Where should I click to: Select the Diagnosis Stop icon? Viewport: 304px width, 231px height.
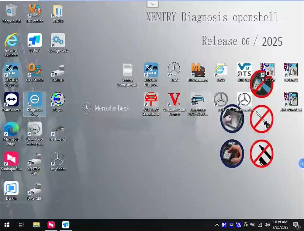pyautogui.click(x=34, y=100)
